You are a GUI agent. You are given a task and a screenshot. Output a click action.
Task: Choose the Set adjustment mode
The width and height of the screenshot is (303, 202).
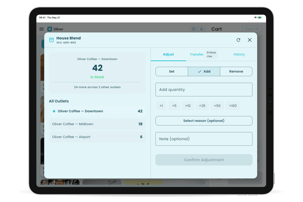[x=172, y=72]
